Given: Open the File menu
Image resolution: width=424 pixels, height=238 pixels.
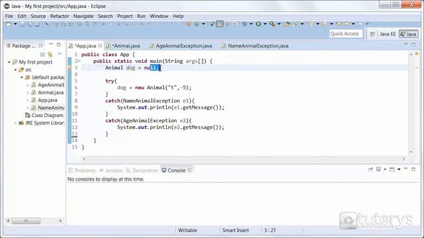Looking at the screenshot, I should (x=9, y=16).
